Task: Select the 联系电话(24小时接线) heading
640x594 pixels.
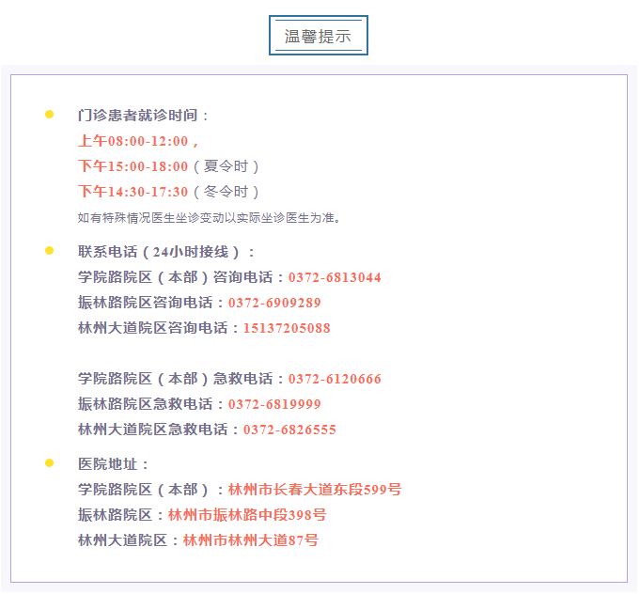Action: point(166,252)
